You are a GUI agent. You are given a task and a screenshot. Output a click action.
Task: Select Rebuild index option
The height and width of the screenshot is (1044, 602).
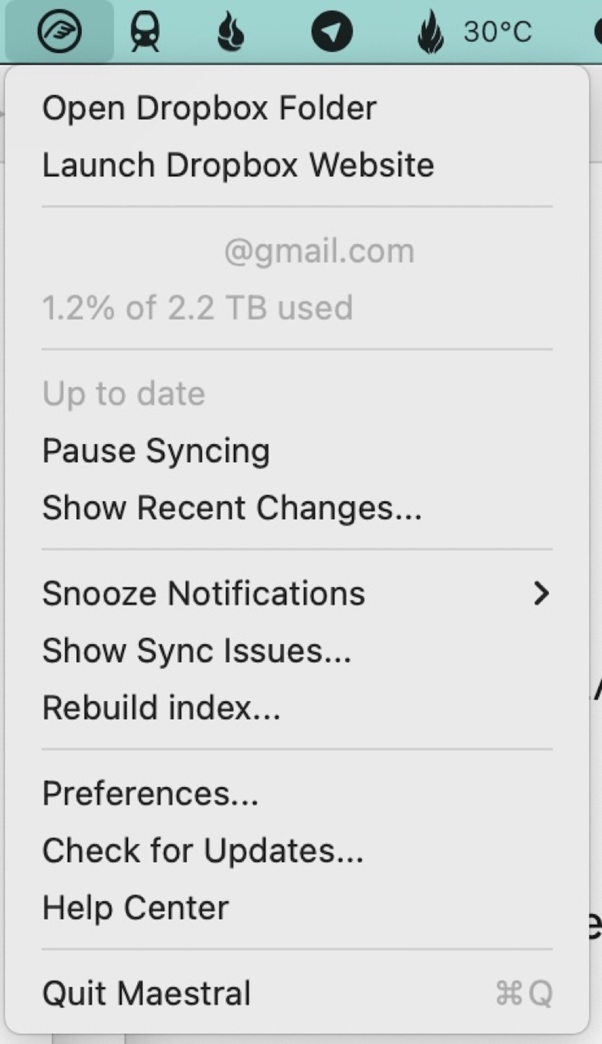pyautogui.click(x=161, y=708)
